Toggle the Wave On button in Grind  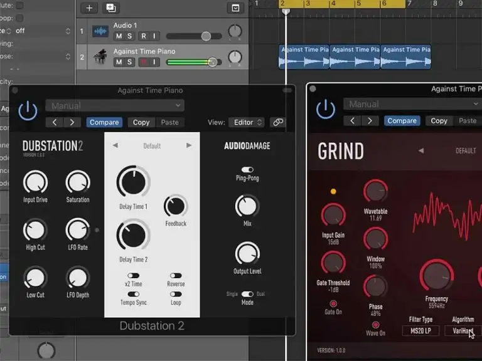(x=375, y=325)
